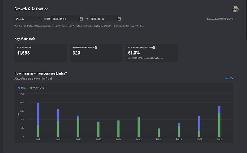
Task: Select the New Members metric card
Action: [x=40, y=52]
